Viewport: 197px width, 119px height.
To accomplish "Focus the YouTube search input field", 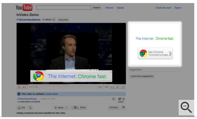I will pos(64,8).
